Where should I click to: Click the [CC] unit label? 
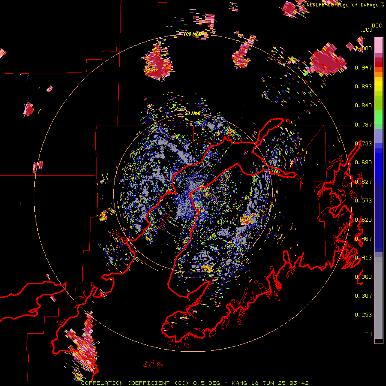pyautogui.click(x=366, y=30)
